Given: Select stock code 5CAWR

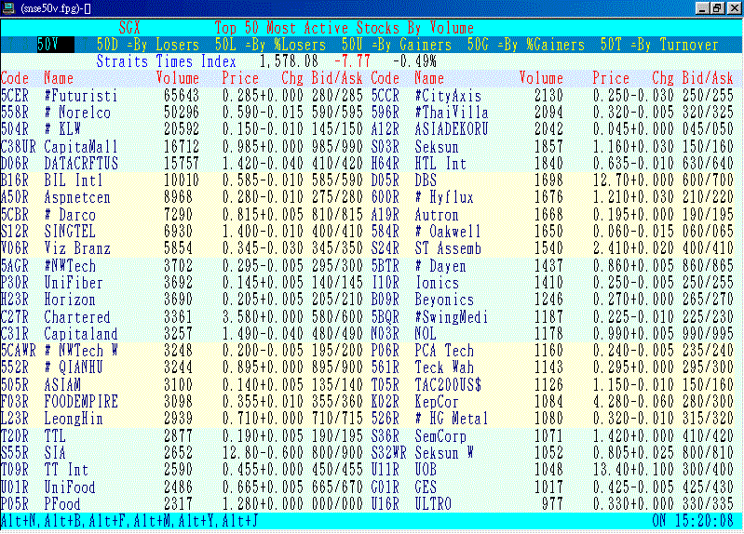Looking at the screenshot, I should [19, 351].
